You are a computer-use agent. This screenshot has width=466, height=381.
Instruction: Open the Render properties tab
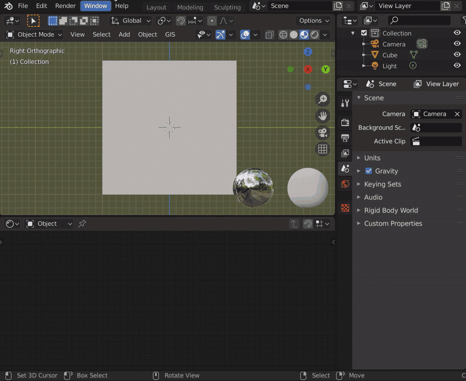click(x=345, y=123)
